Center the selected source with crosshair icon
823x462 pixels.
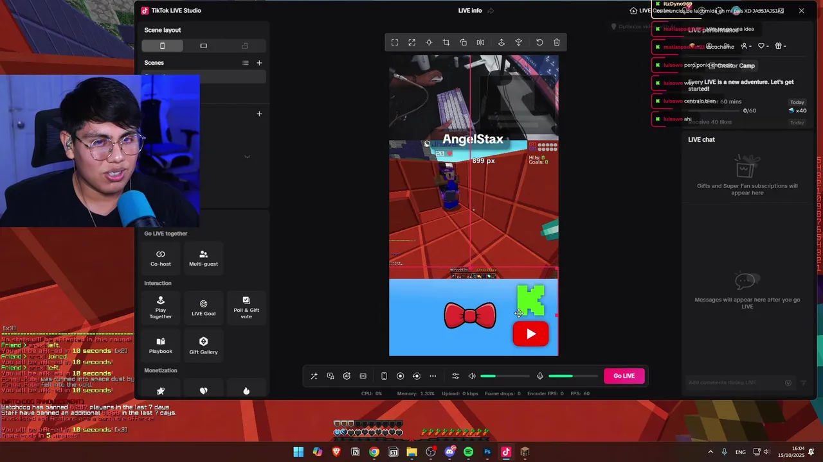429,42
